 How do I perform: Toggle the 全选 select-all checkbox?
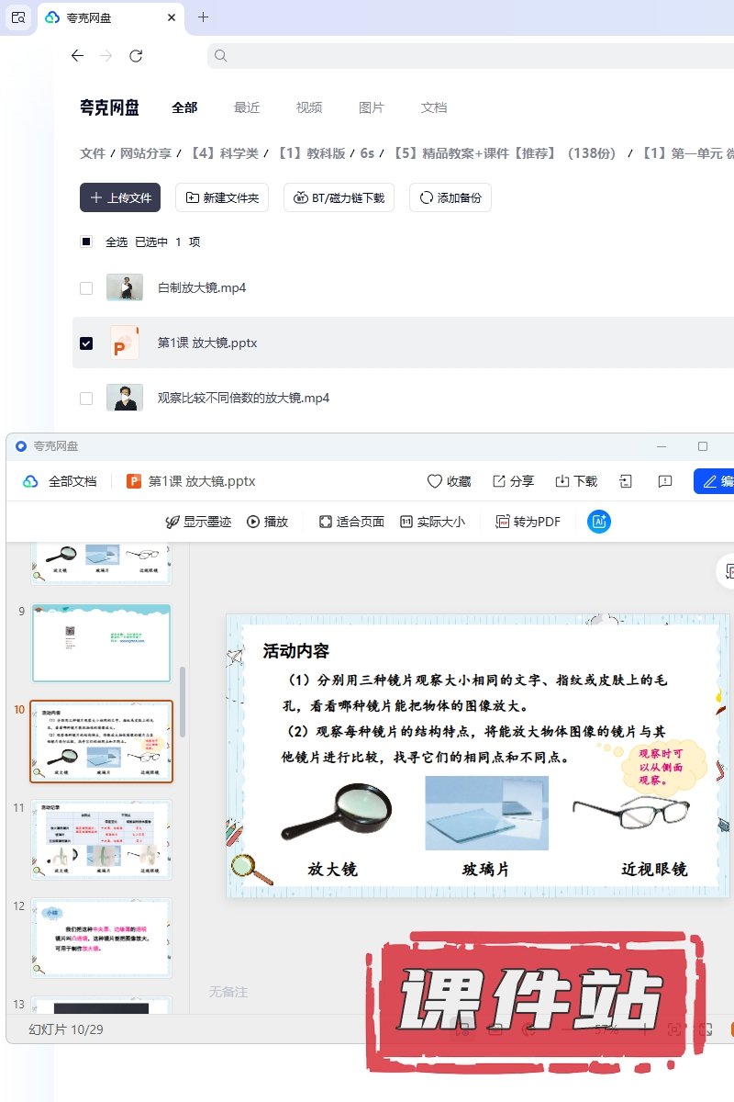point(86,242)
